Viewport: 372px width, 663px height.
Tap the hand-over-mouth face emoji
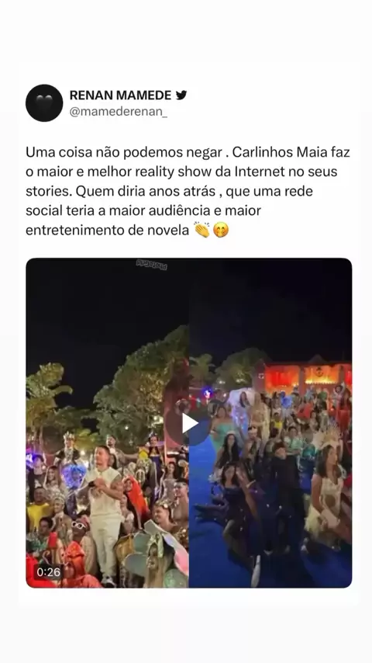[x=221, y=231]
